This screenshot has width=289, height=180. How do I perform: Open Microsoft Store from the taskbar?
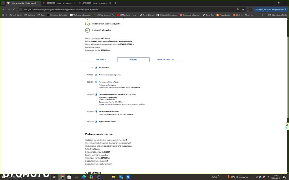coord(69,177)
